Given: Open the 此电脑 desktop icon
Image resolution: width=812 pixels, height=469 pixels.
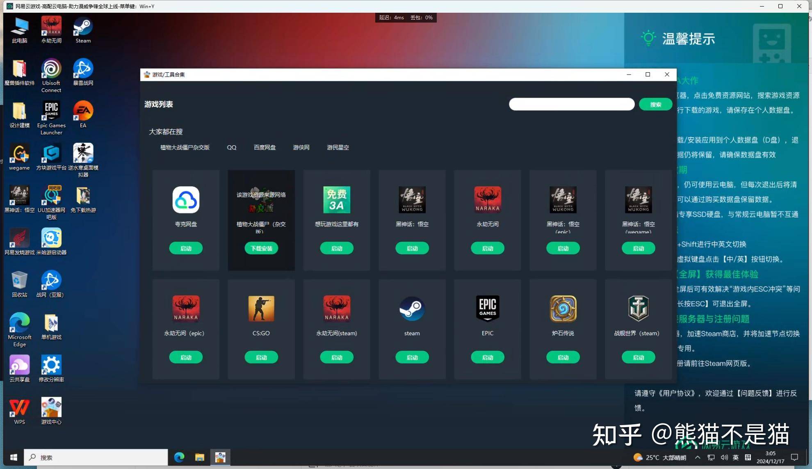Looking at the screenshot, I should tap(19, 30).
